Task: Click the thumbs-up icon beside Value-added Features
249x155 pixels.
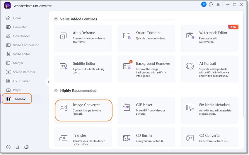Action: (56, 19)
